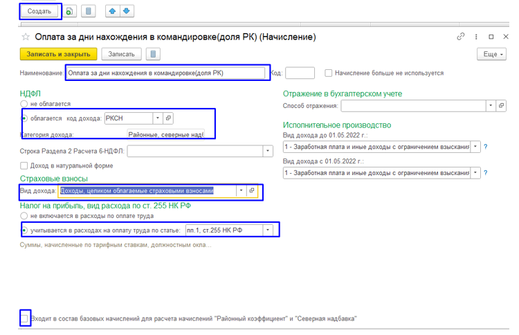Open selected Вид дохода item form
519x335 pixels.
pos(252,190)
